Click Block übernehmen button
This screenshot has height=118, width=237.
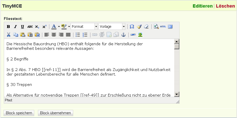(55, 113)
